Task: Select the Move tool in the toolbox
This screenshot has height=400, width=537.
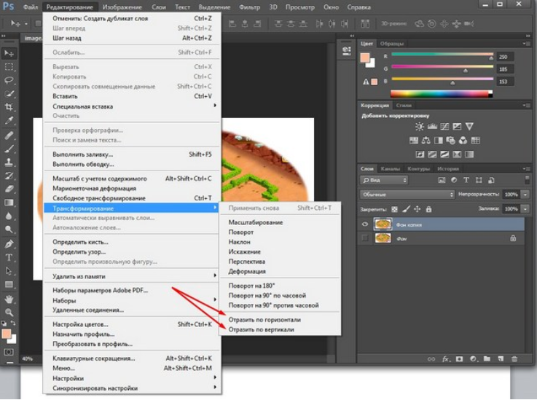Action: [9, 53]
